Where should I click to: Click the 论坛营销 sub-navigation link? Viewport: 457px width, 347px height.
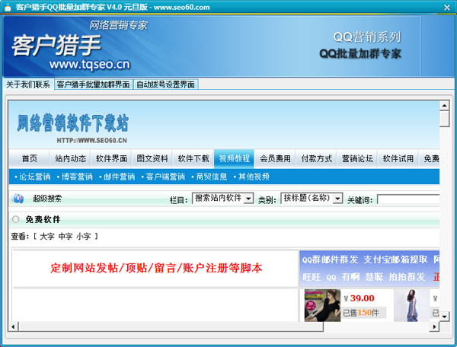[x=33, y=177]
